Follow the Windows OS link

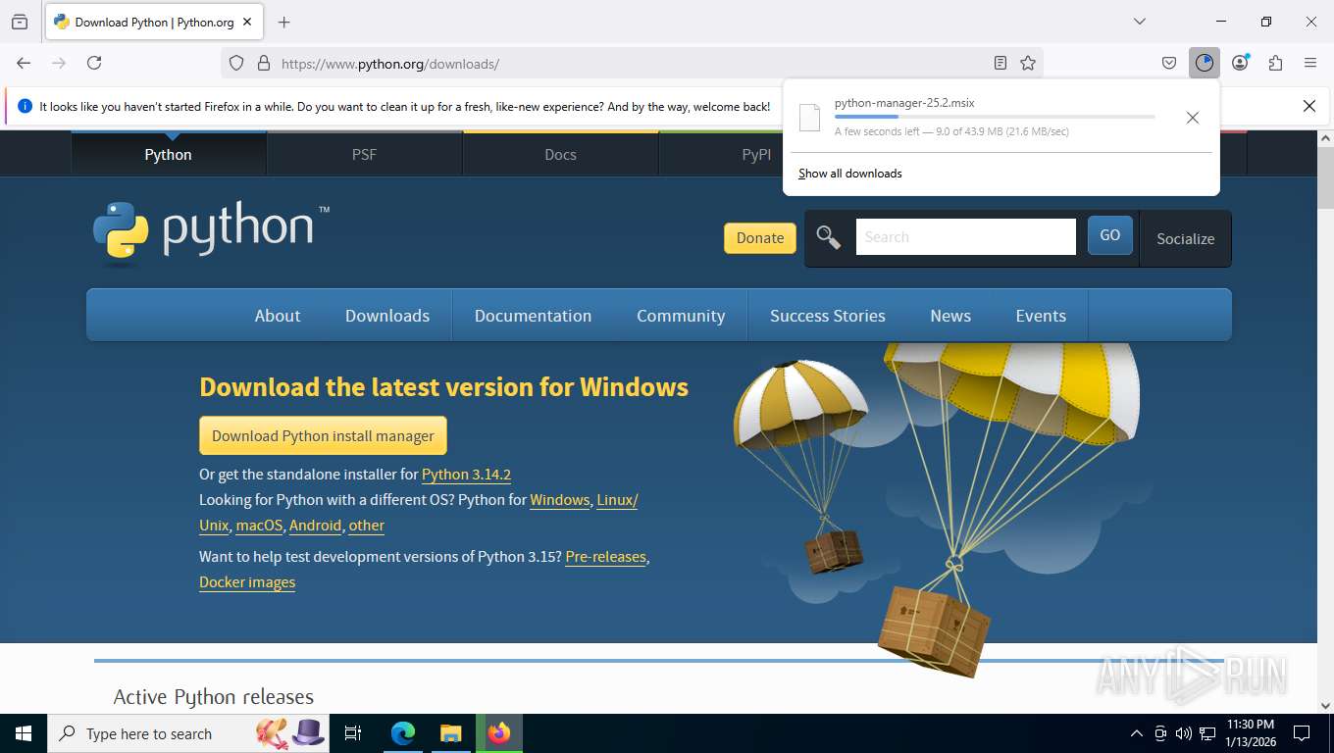pos(559,500)
